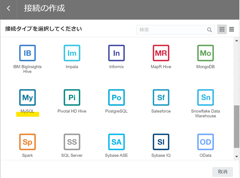This screenshot has height=178, width=240.
Task: Click the MongoDB label text
Action: tap(205, 67)
